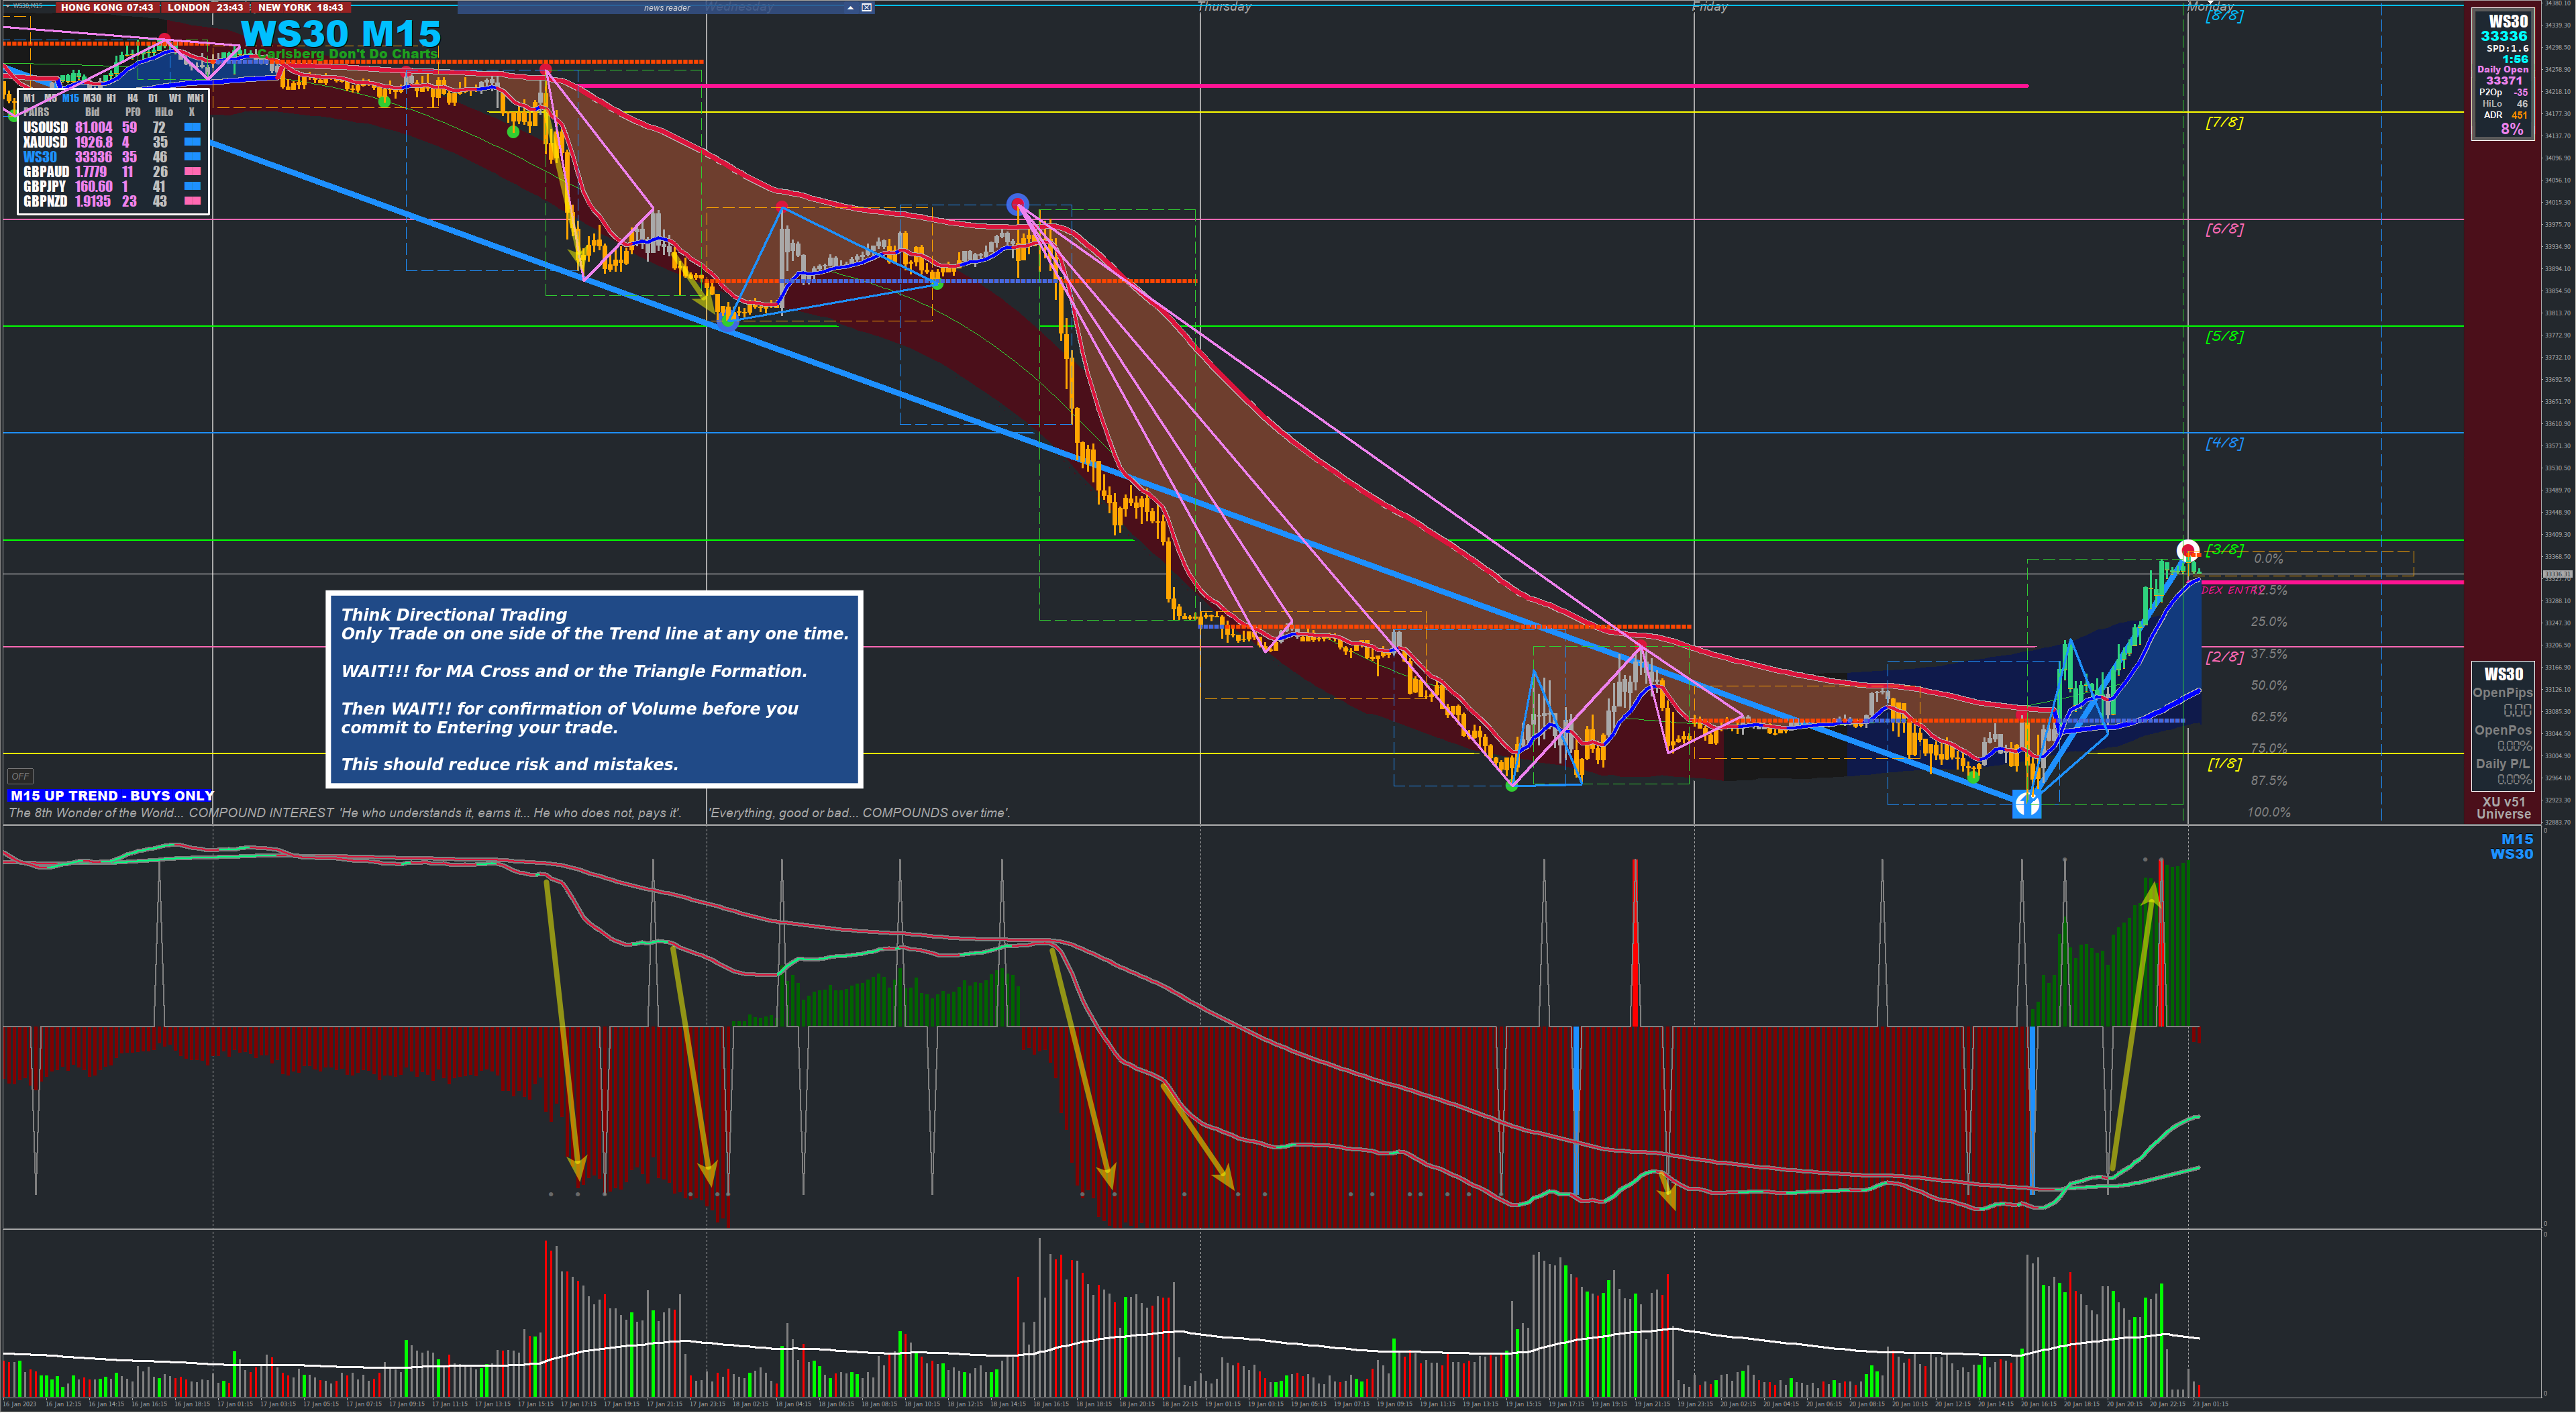Select the H4 timeframe tab
Screen dimensions: 2576x1413
[132, 98]
